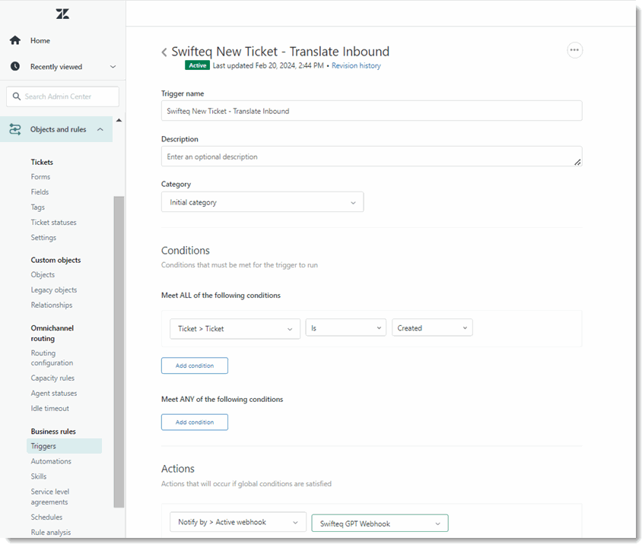Open Tickets Settings in the sidebar
This screenshot has height=544, width=642.
[43, 238]
